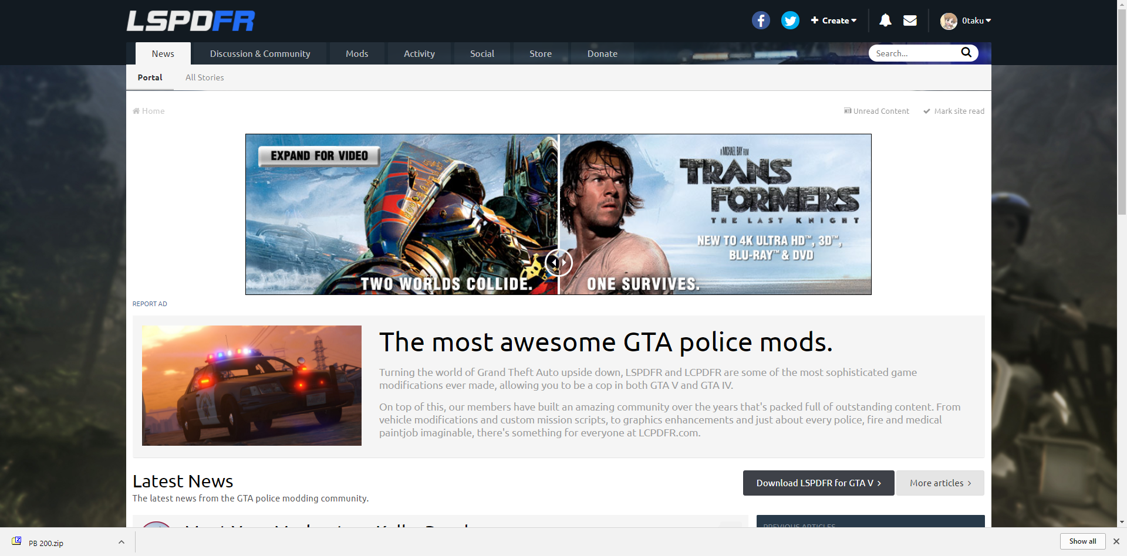View the All Stories sub-tab
This screenshot has height=556, width=1127.
(205, 77)
